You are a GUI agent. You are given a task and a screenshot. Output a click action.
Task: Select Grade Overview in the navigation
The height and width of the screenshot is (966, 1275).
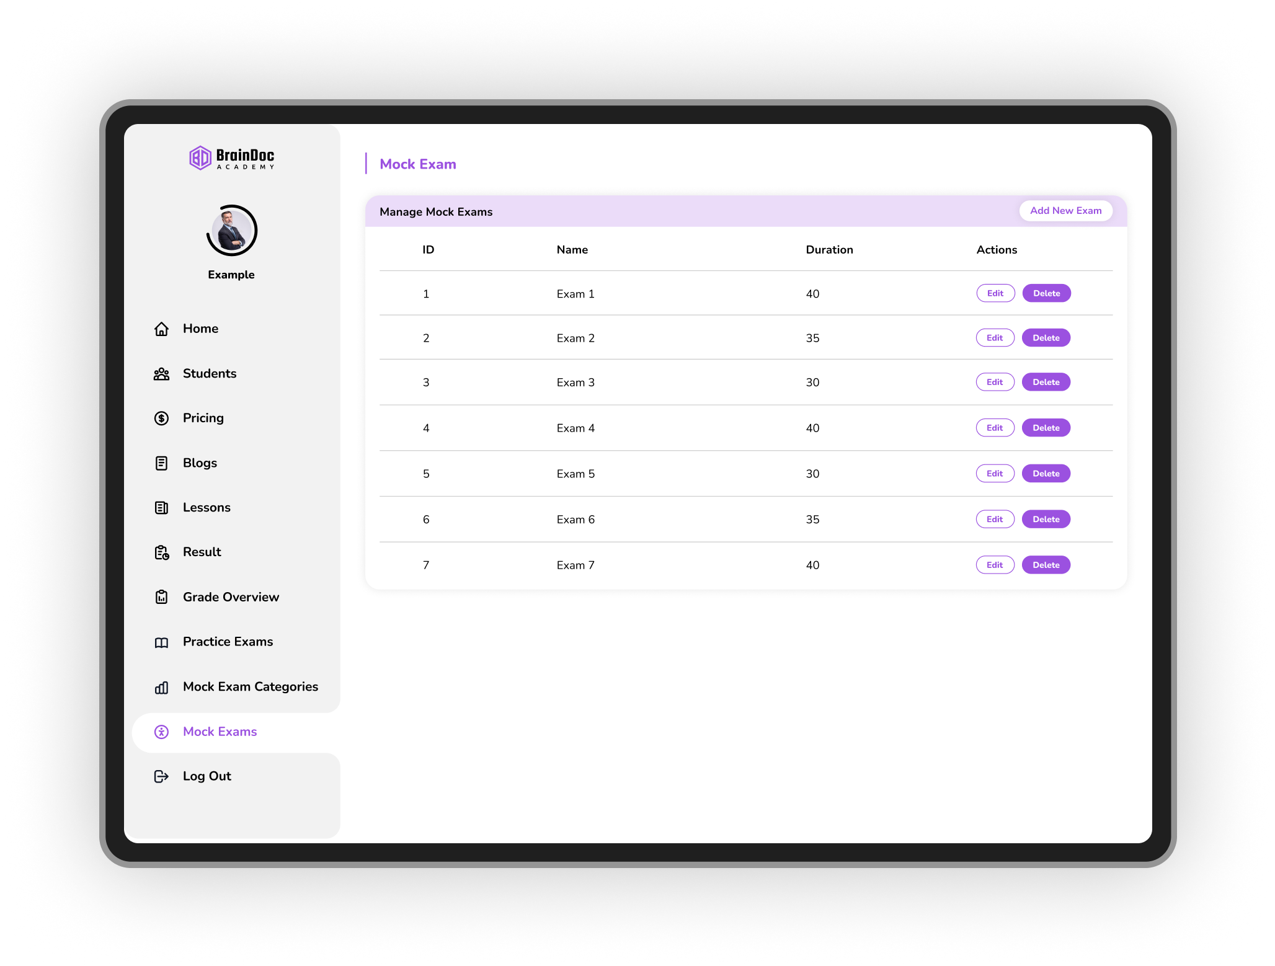click(231, 597)
